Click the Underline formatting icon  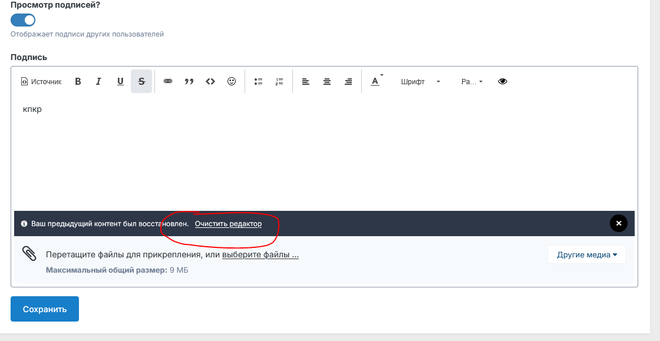[x=120, y=82]
